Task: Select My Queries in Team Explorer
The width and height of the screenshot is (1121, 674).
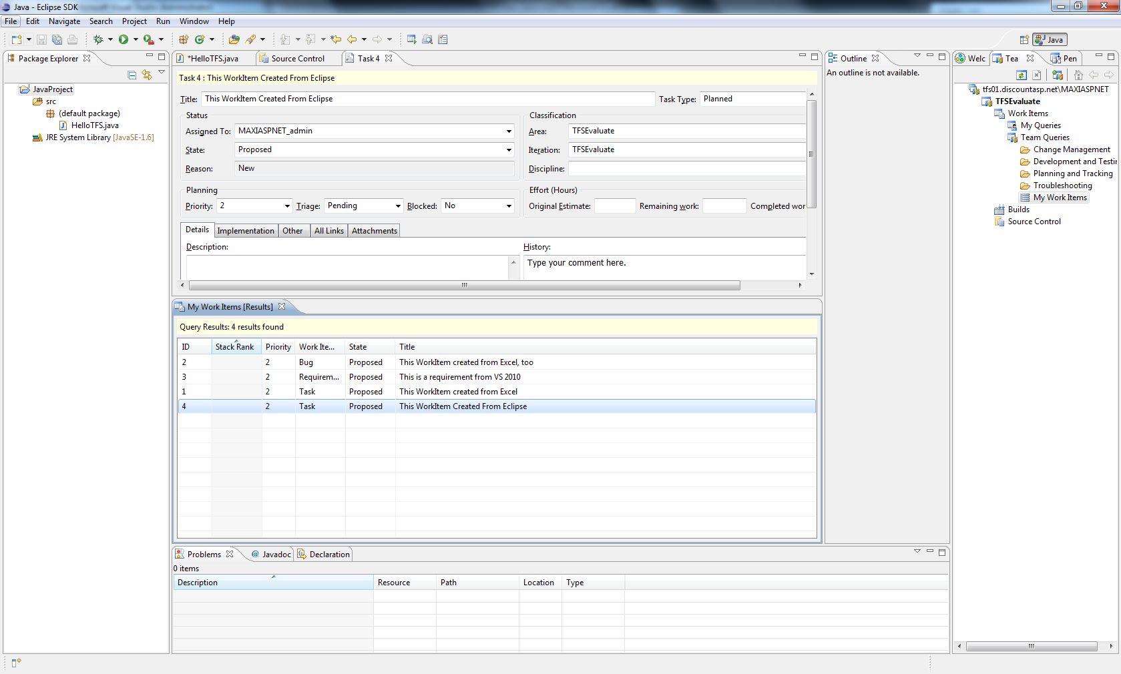Action: pyautogui.click(x=1040, y=125)
